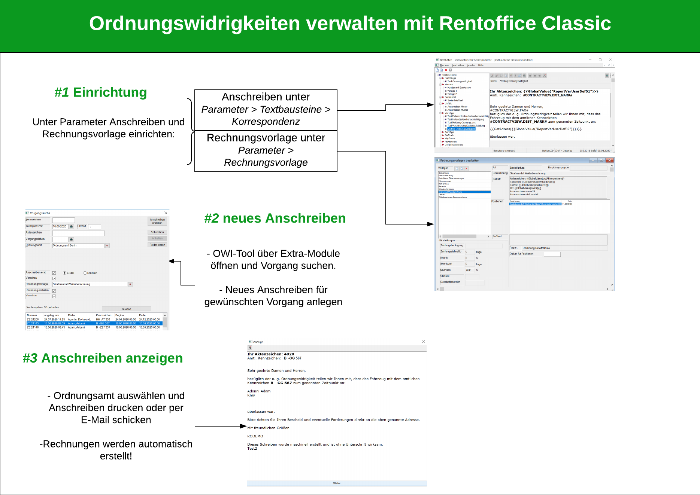Collapse the Kunden tree node
700x495 pixels.
(440, 85)
